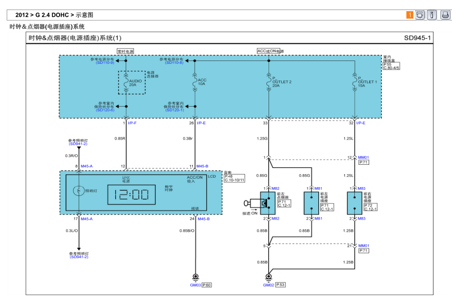
Task: Open the M45-B connector at pin 24
Action: [203, 219]
